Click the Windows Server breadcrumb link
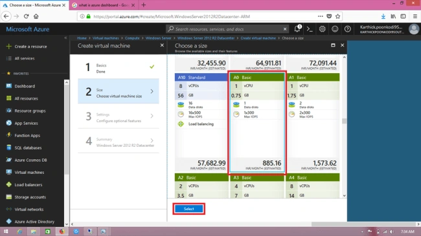The image size is (421, 236). pyautogui.click(x=159, y=38)
